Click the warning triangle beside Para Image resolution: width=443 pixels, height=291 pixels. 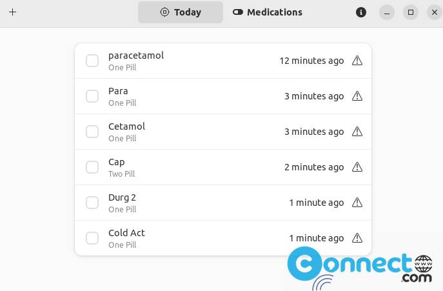coord(357,96)
